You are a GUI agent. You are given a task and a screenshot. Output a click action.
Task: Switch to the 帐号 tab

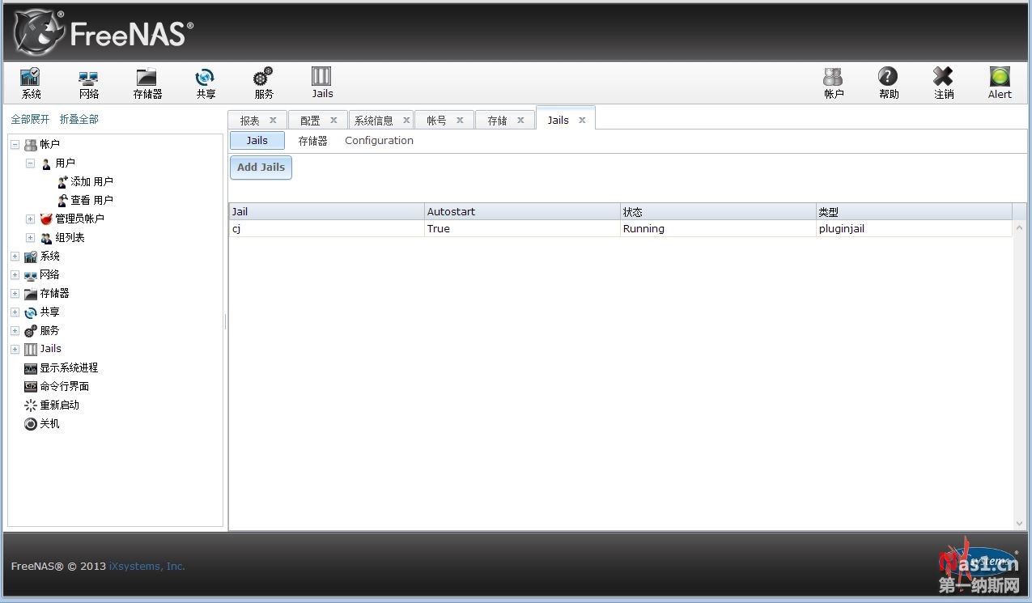[436, 121]
